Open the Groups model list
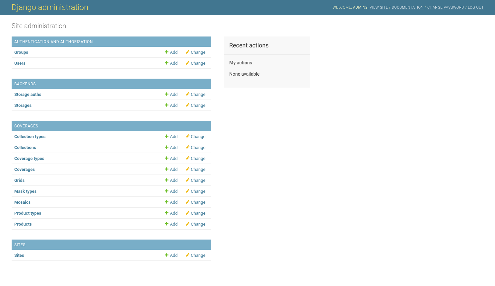 click(21, 52)
